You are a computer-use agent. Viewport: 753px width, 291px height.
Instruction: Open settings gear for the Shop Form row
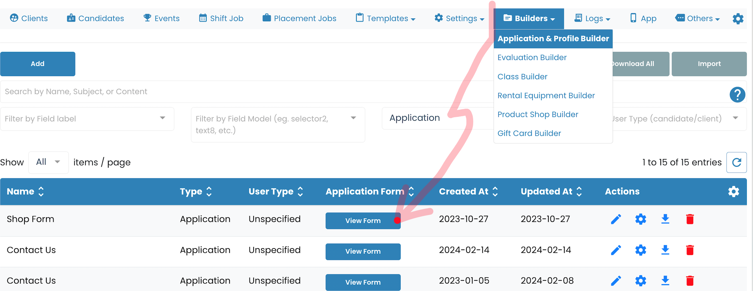pyautogui.click(x=641, y=219)
